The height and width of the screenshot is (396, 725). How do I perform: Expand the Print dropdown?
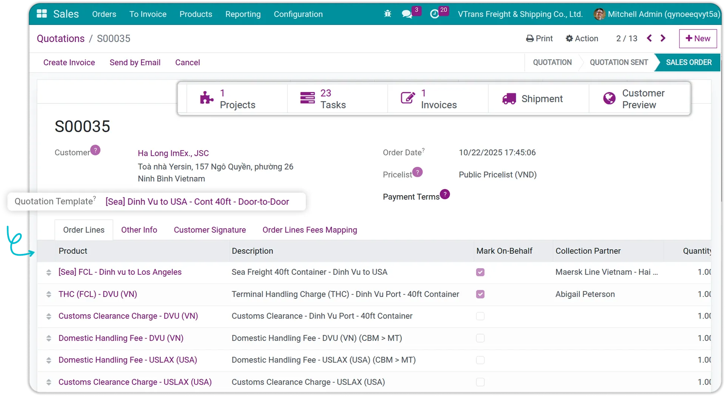[x=539, y=39]
